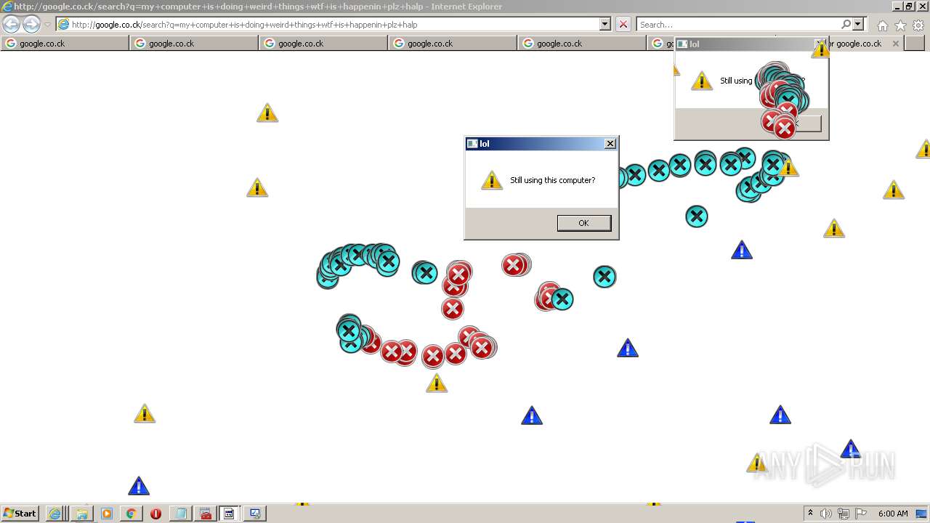Expand the address bar autocomplete dropdown arrow
The height and width of the screenshot is (523, 930).
pos(605,24)
